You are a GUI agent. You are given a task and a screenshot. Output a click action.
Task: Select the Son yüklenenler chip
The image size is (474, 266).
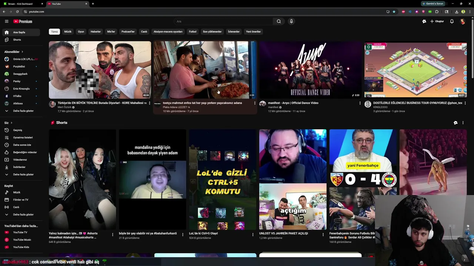[x=212, y=32]
